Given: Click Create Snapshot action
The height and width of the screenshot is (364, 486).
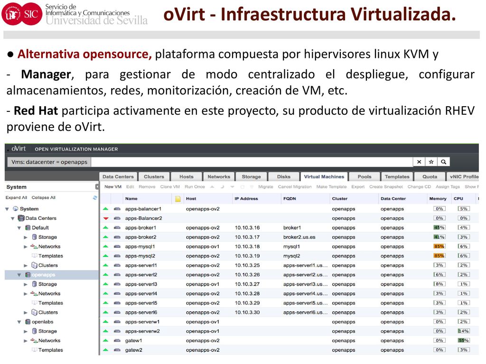Looking at the screenshot, I should [x=386, y=187].
